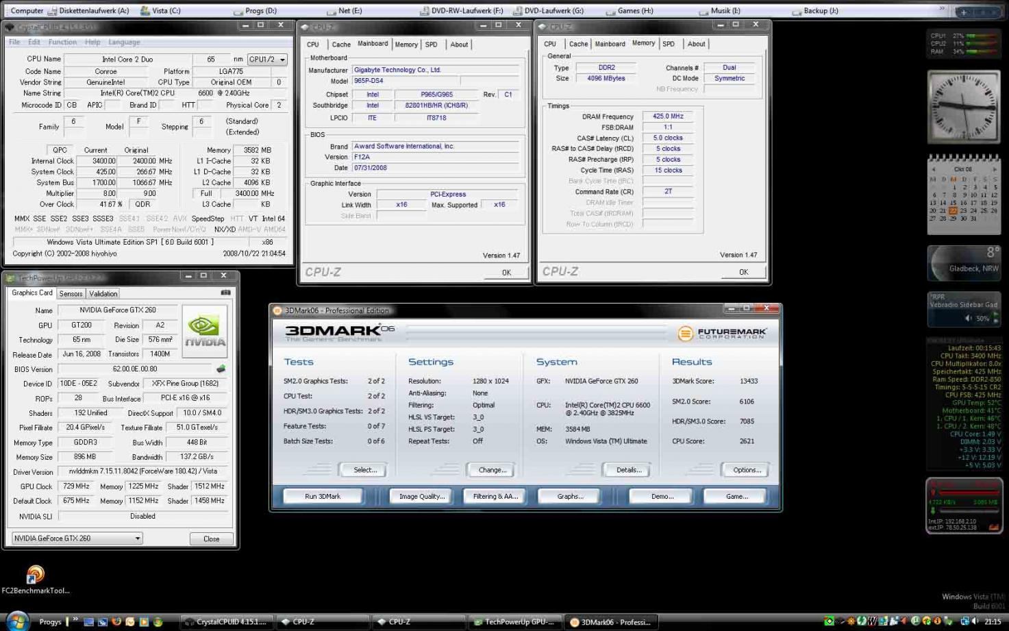The image size is (1009, 631).
Task: Click the speaker icon in radio gadget
Action: [969, 318]
